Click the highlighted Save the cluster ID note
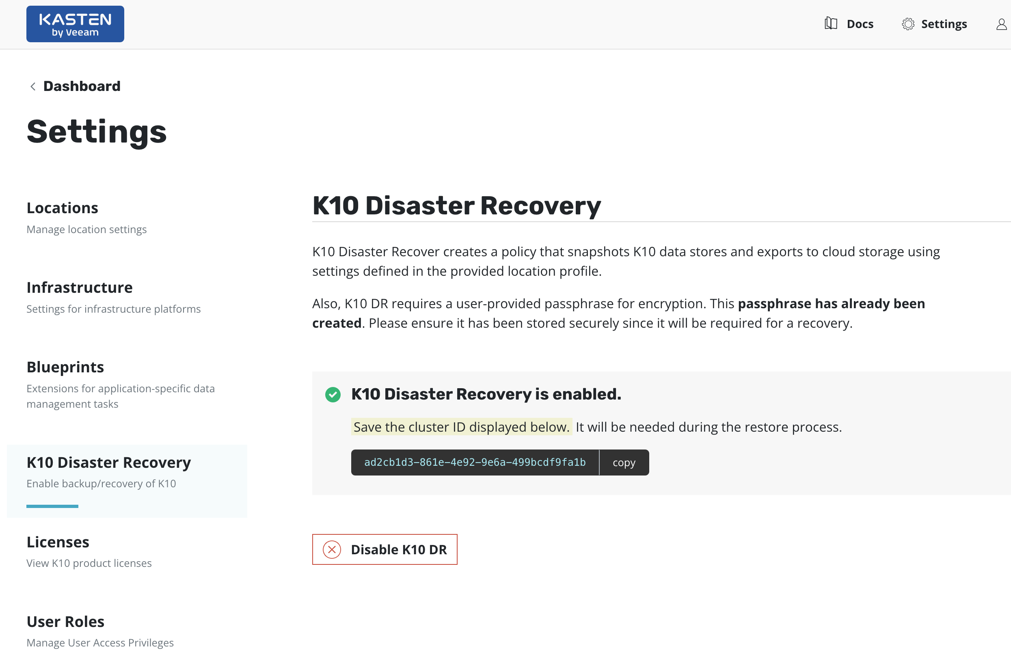 coord(461,427)
